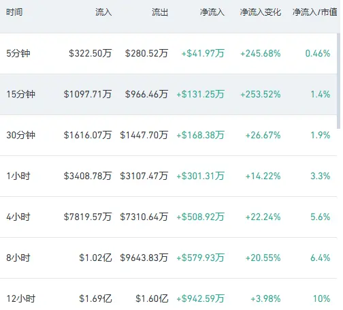Click outflow value $3107.47万
343x310 pixels.
(x=144, y=176)
